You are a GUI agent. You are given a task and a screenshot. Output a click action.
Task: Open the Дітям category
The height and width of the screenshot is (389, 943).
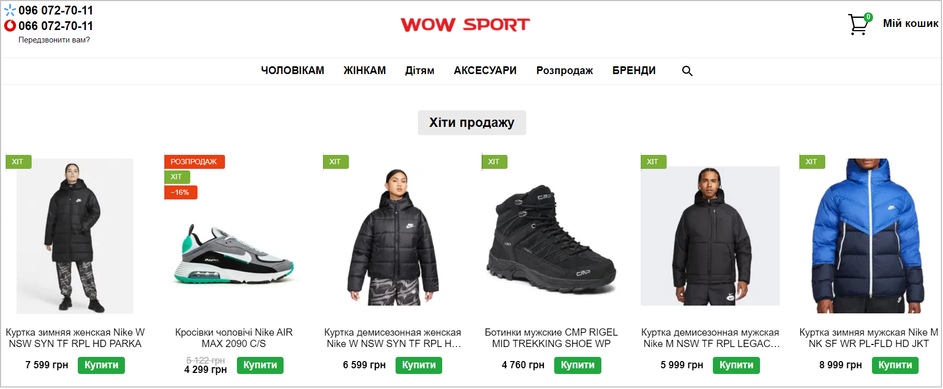click(419, 70)
